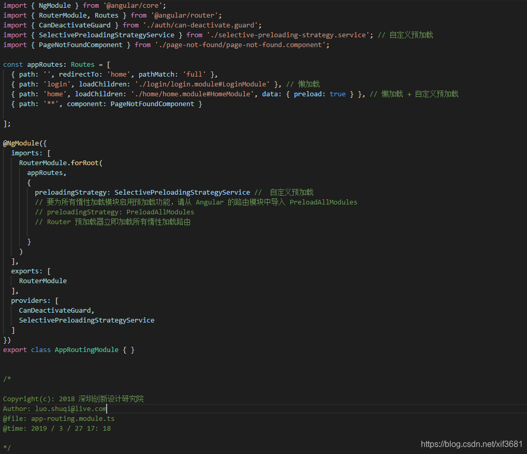Click 'appRoutes' in the const declaration
Screen dimensions: 527x454
coord(45,65)
